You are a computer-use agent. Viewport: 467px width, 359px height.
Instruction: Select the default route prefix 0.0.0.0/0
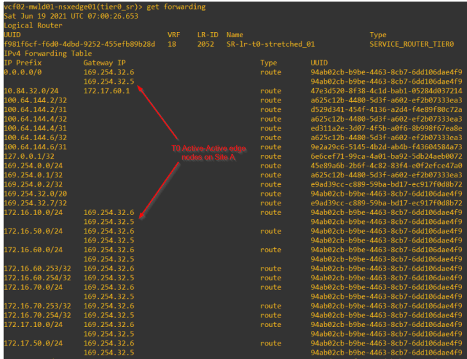pyautogui.click(x=22, y=72)
